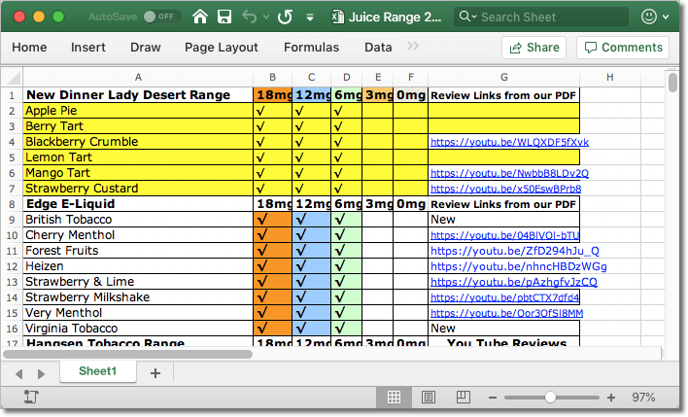Viewport: 688px width, 417px height.
Task: Expand the Quick Access Toolbar customize arrow
Action: [x=310, y=17]
